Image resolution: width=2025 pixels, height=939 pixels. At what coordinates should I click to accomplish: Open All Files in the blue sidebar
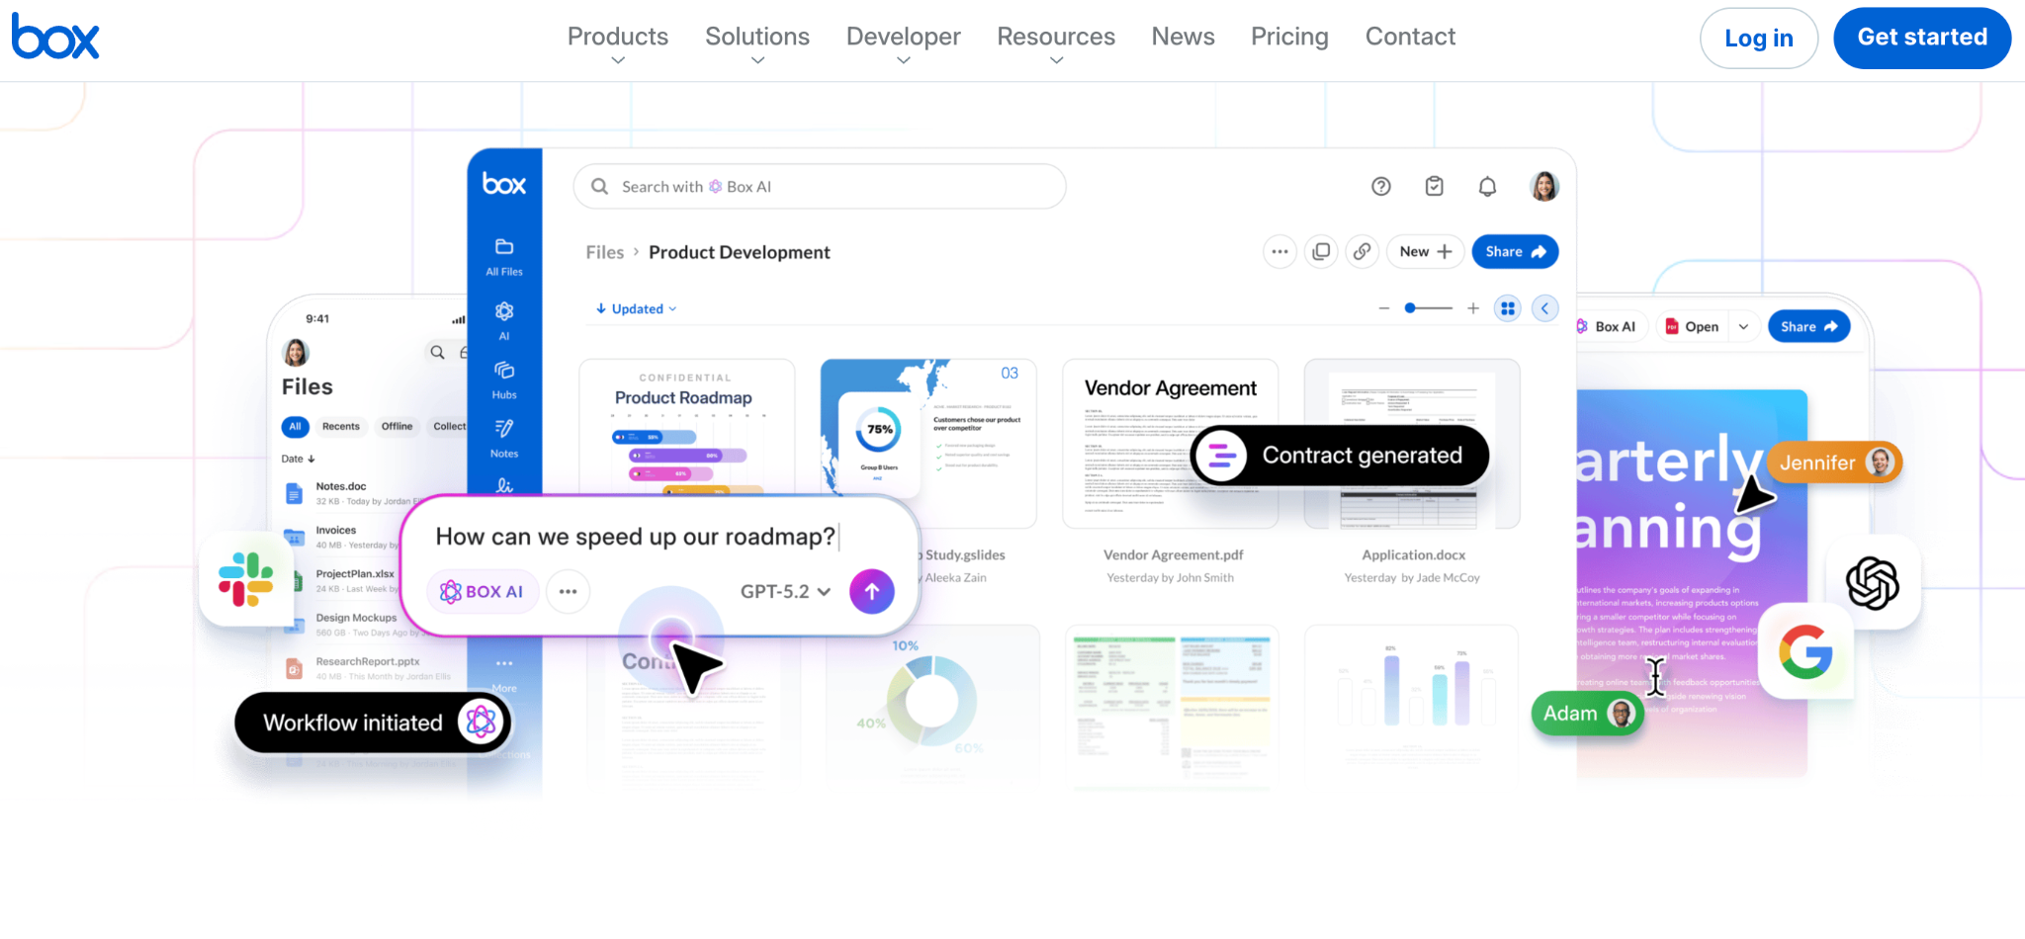[x=504, y=256]
